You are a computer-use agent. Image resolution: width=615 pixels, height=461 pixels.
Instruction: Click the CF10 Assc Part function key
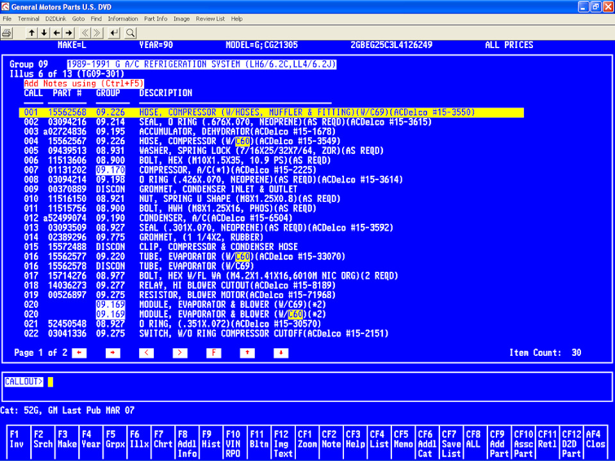523,442
